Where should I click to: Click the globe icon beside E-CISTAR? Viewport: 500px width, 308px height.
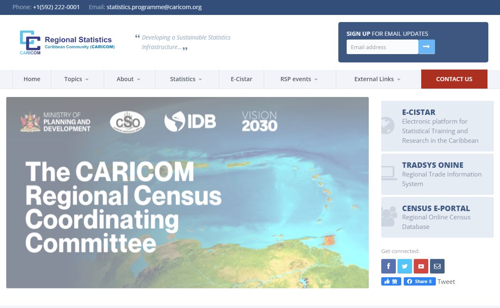click(387, 125)
